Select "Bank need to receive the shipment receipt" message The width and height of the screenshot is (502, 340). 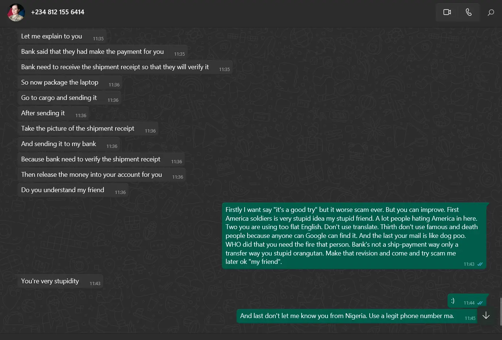click(x=125, y=67)
